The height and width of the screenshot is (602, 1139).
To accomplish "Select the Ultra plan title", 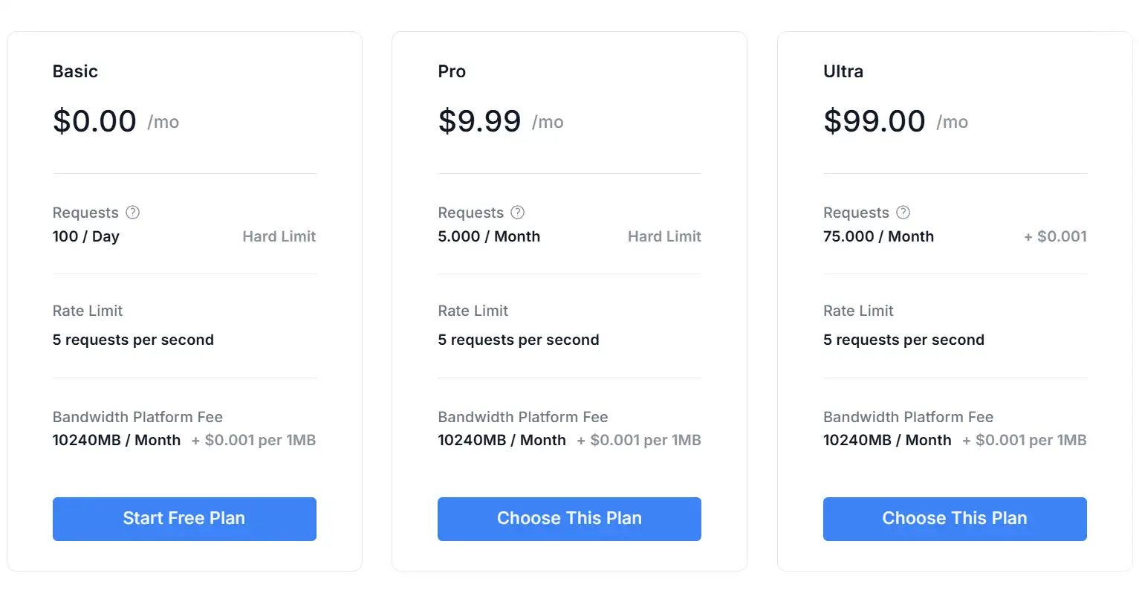I will point(843,71).
